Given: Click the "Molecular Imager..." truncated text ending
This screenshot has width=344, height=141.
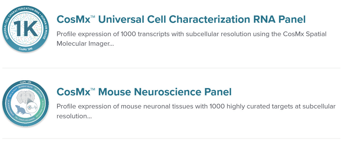Looking at the screenshot, I should tap(85, 44).
